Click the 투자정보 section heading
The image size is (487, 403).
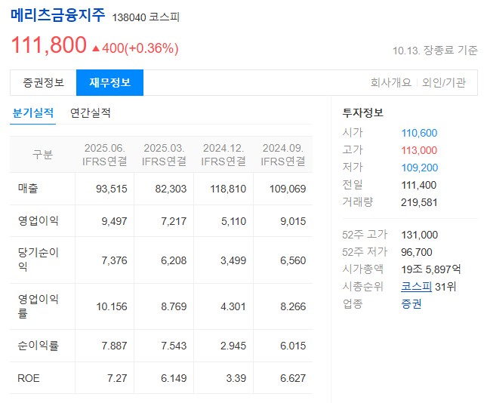[362, 112]
